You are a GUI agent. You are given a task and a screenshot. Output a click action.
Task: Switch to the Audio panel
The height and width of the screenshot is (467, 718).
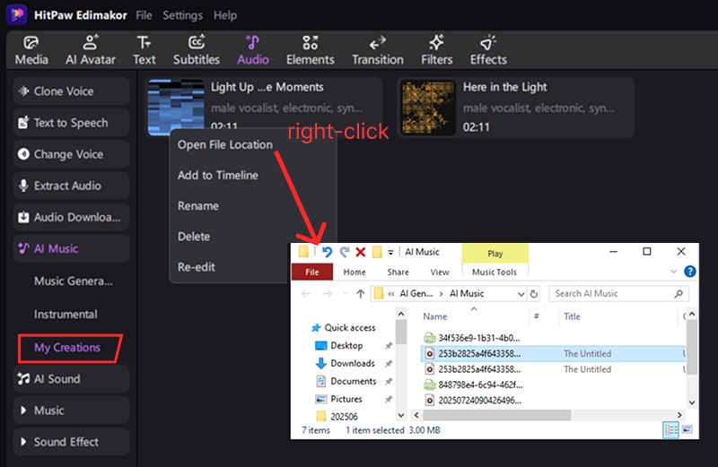pyautogui.click(x=253, y=50)
